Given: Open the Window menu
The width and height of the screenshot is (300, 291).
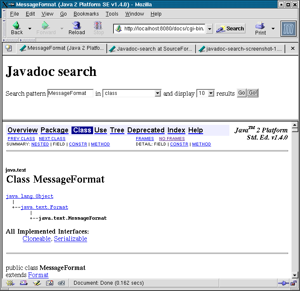Looking at the screenshot, I should click(135, 14).
